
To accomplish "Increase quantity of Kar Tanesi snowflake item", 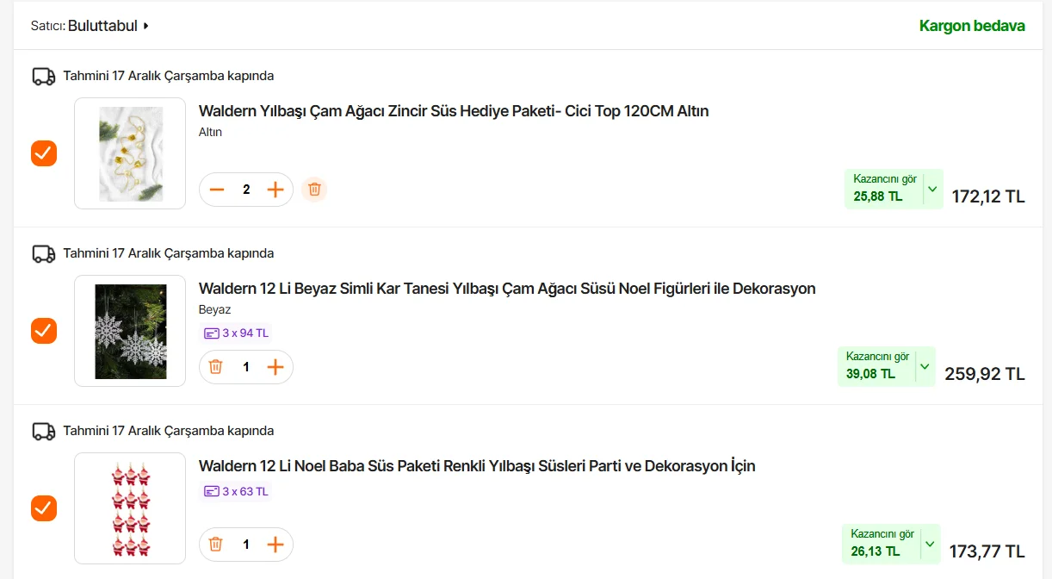I will point(275,367).
